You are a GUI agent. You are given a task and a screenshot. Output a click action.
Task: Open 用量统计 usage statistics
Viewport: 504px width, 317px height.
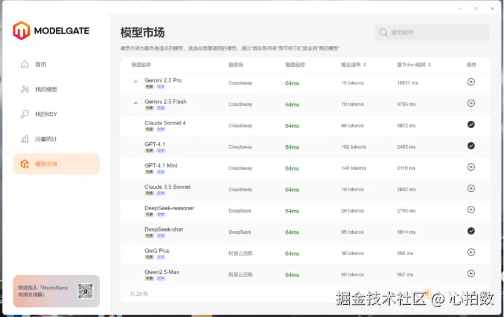tap(46, 139)
